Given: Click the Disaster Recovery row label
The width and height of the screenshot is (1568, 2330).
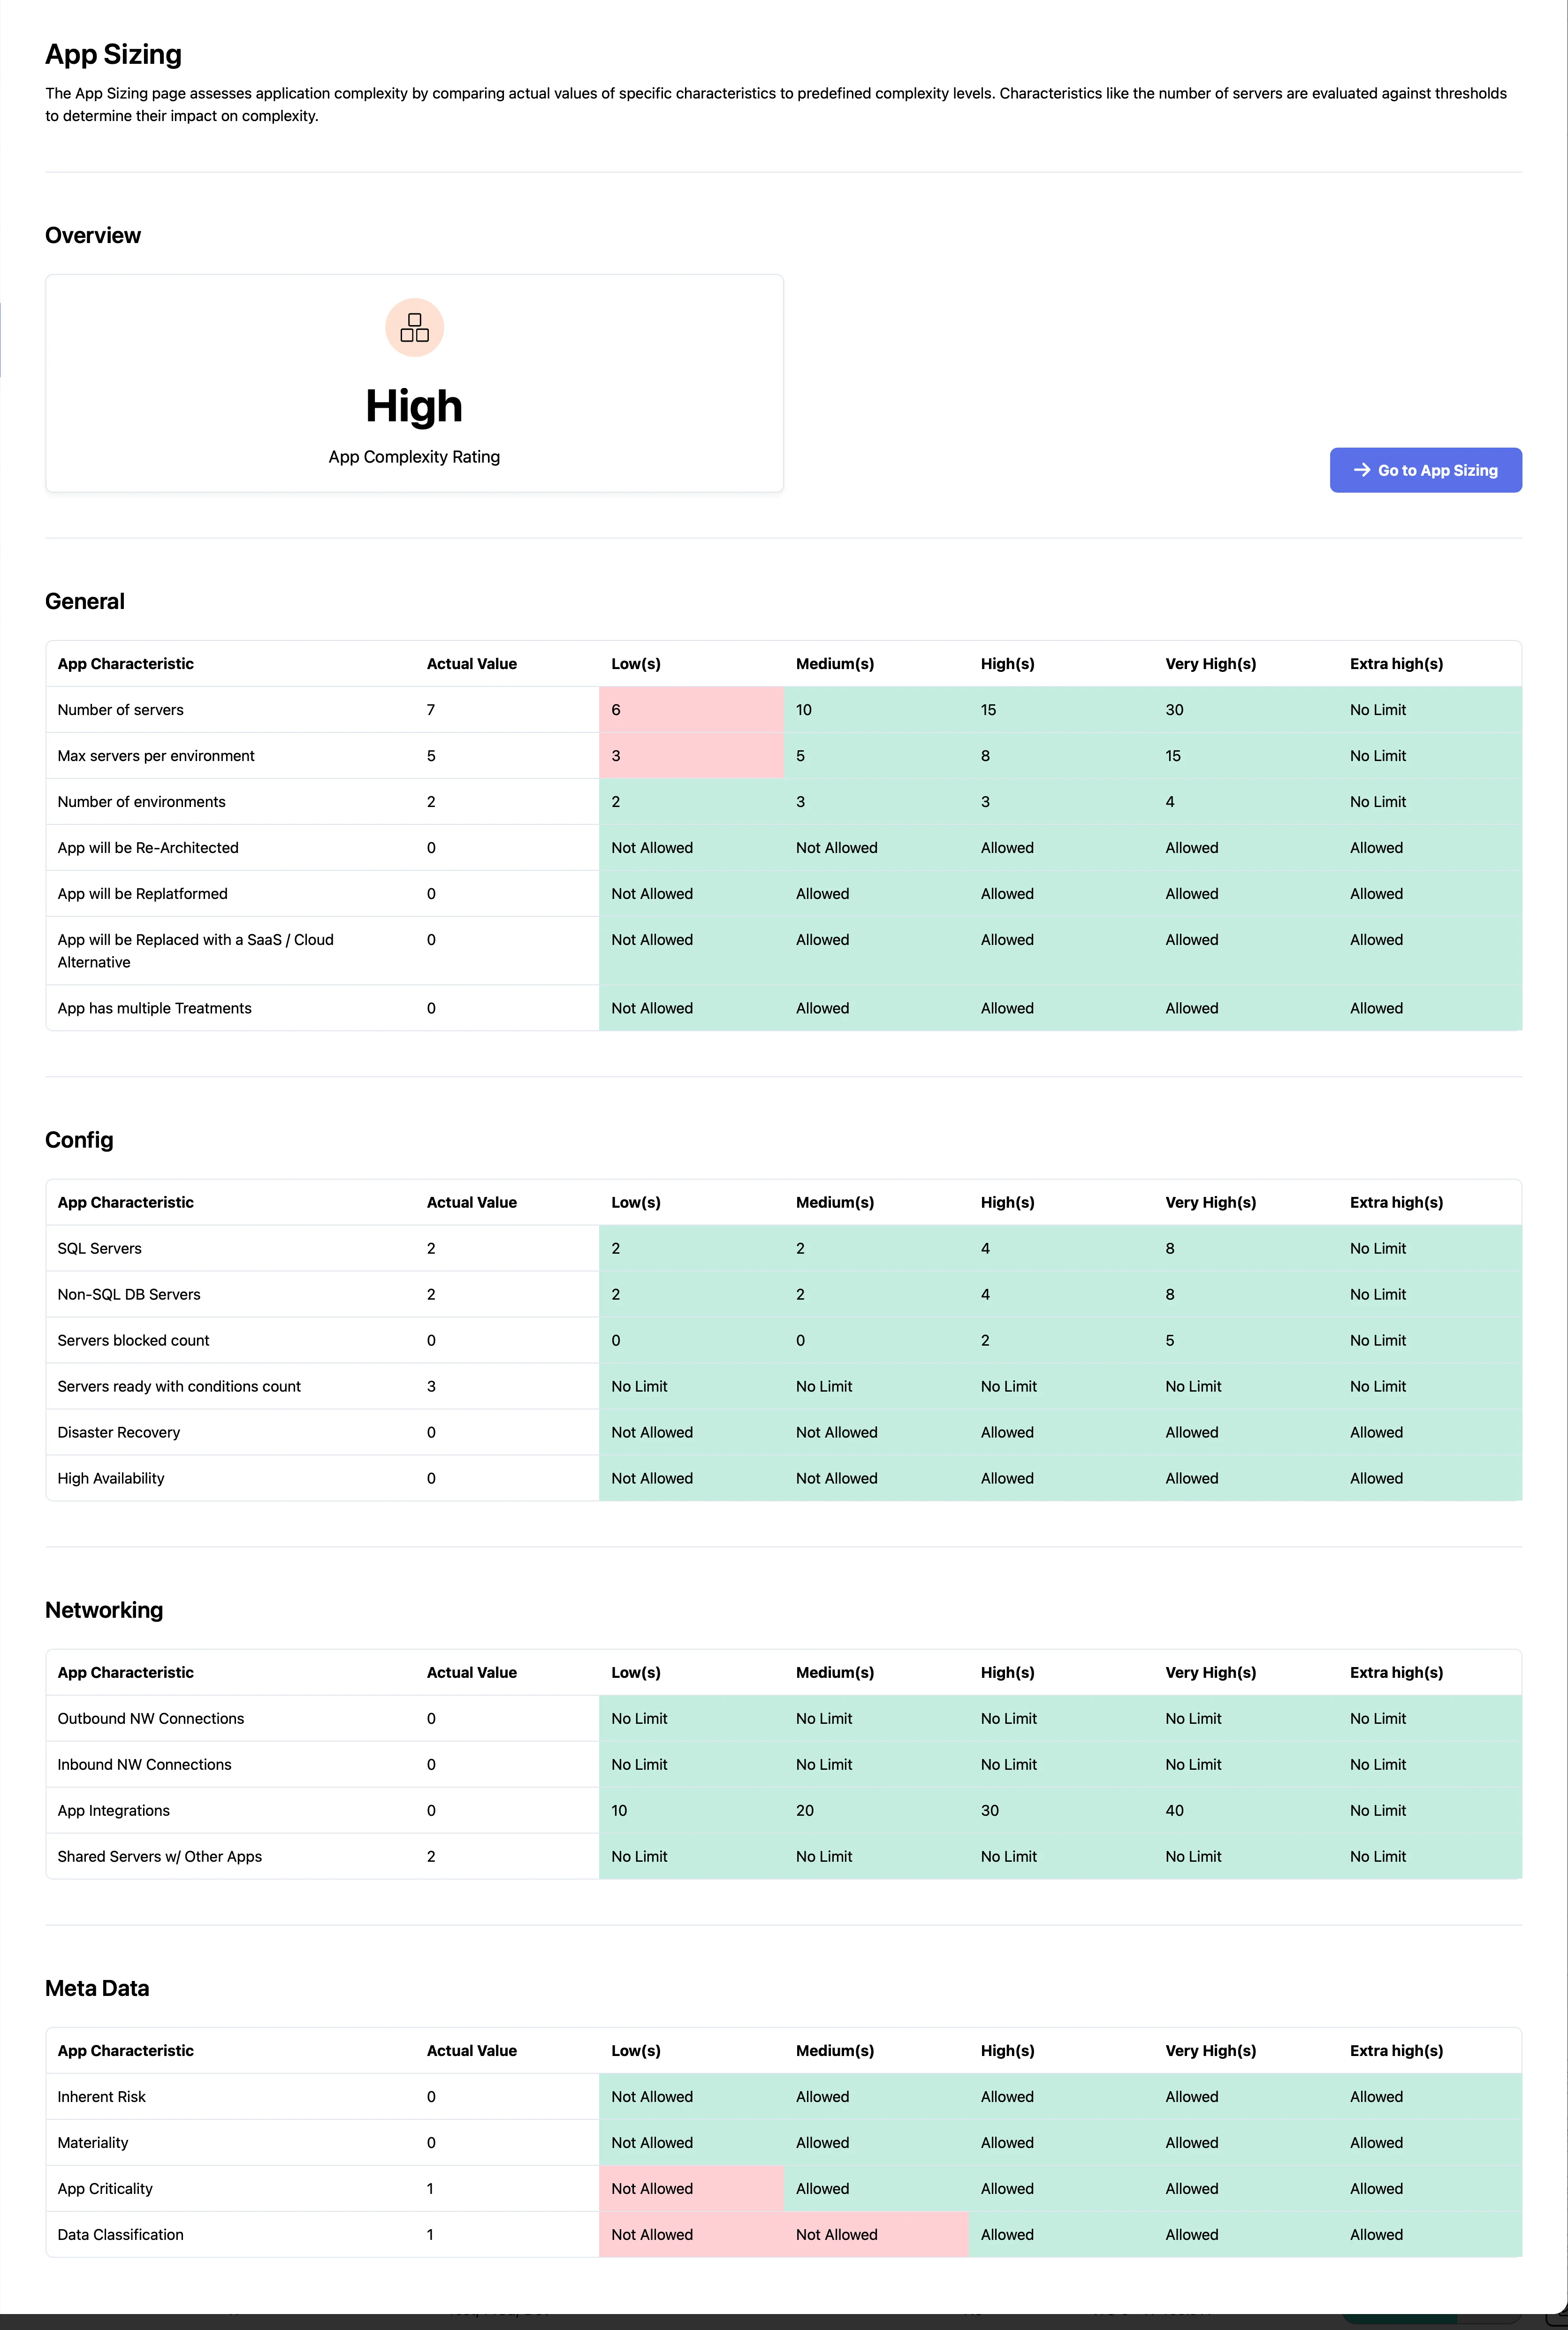Looking at the screenshot, I should coord(119,1432).
